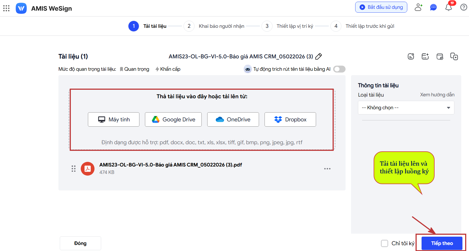
Task: Click the copy-add document icon
Action: (454, 56)
